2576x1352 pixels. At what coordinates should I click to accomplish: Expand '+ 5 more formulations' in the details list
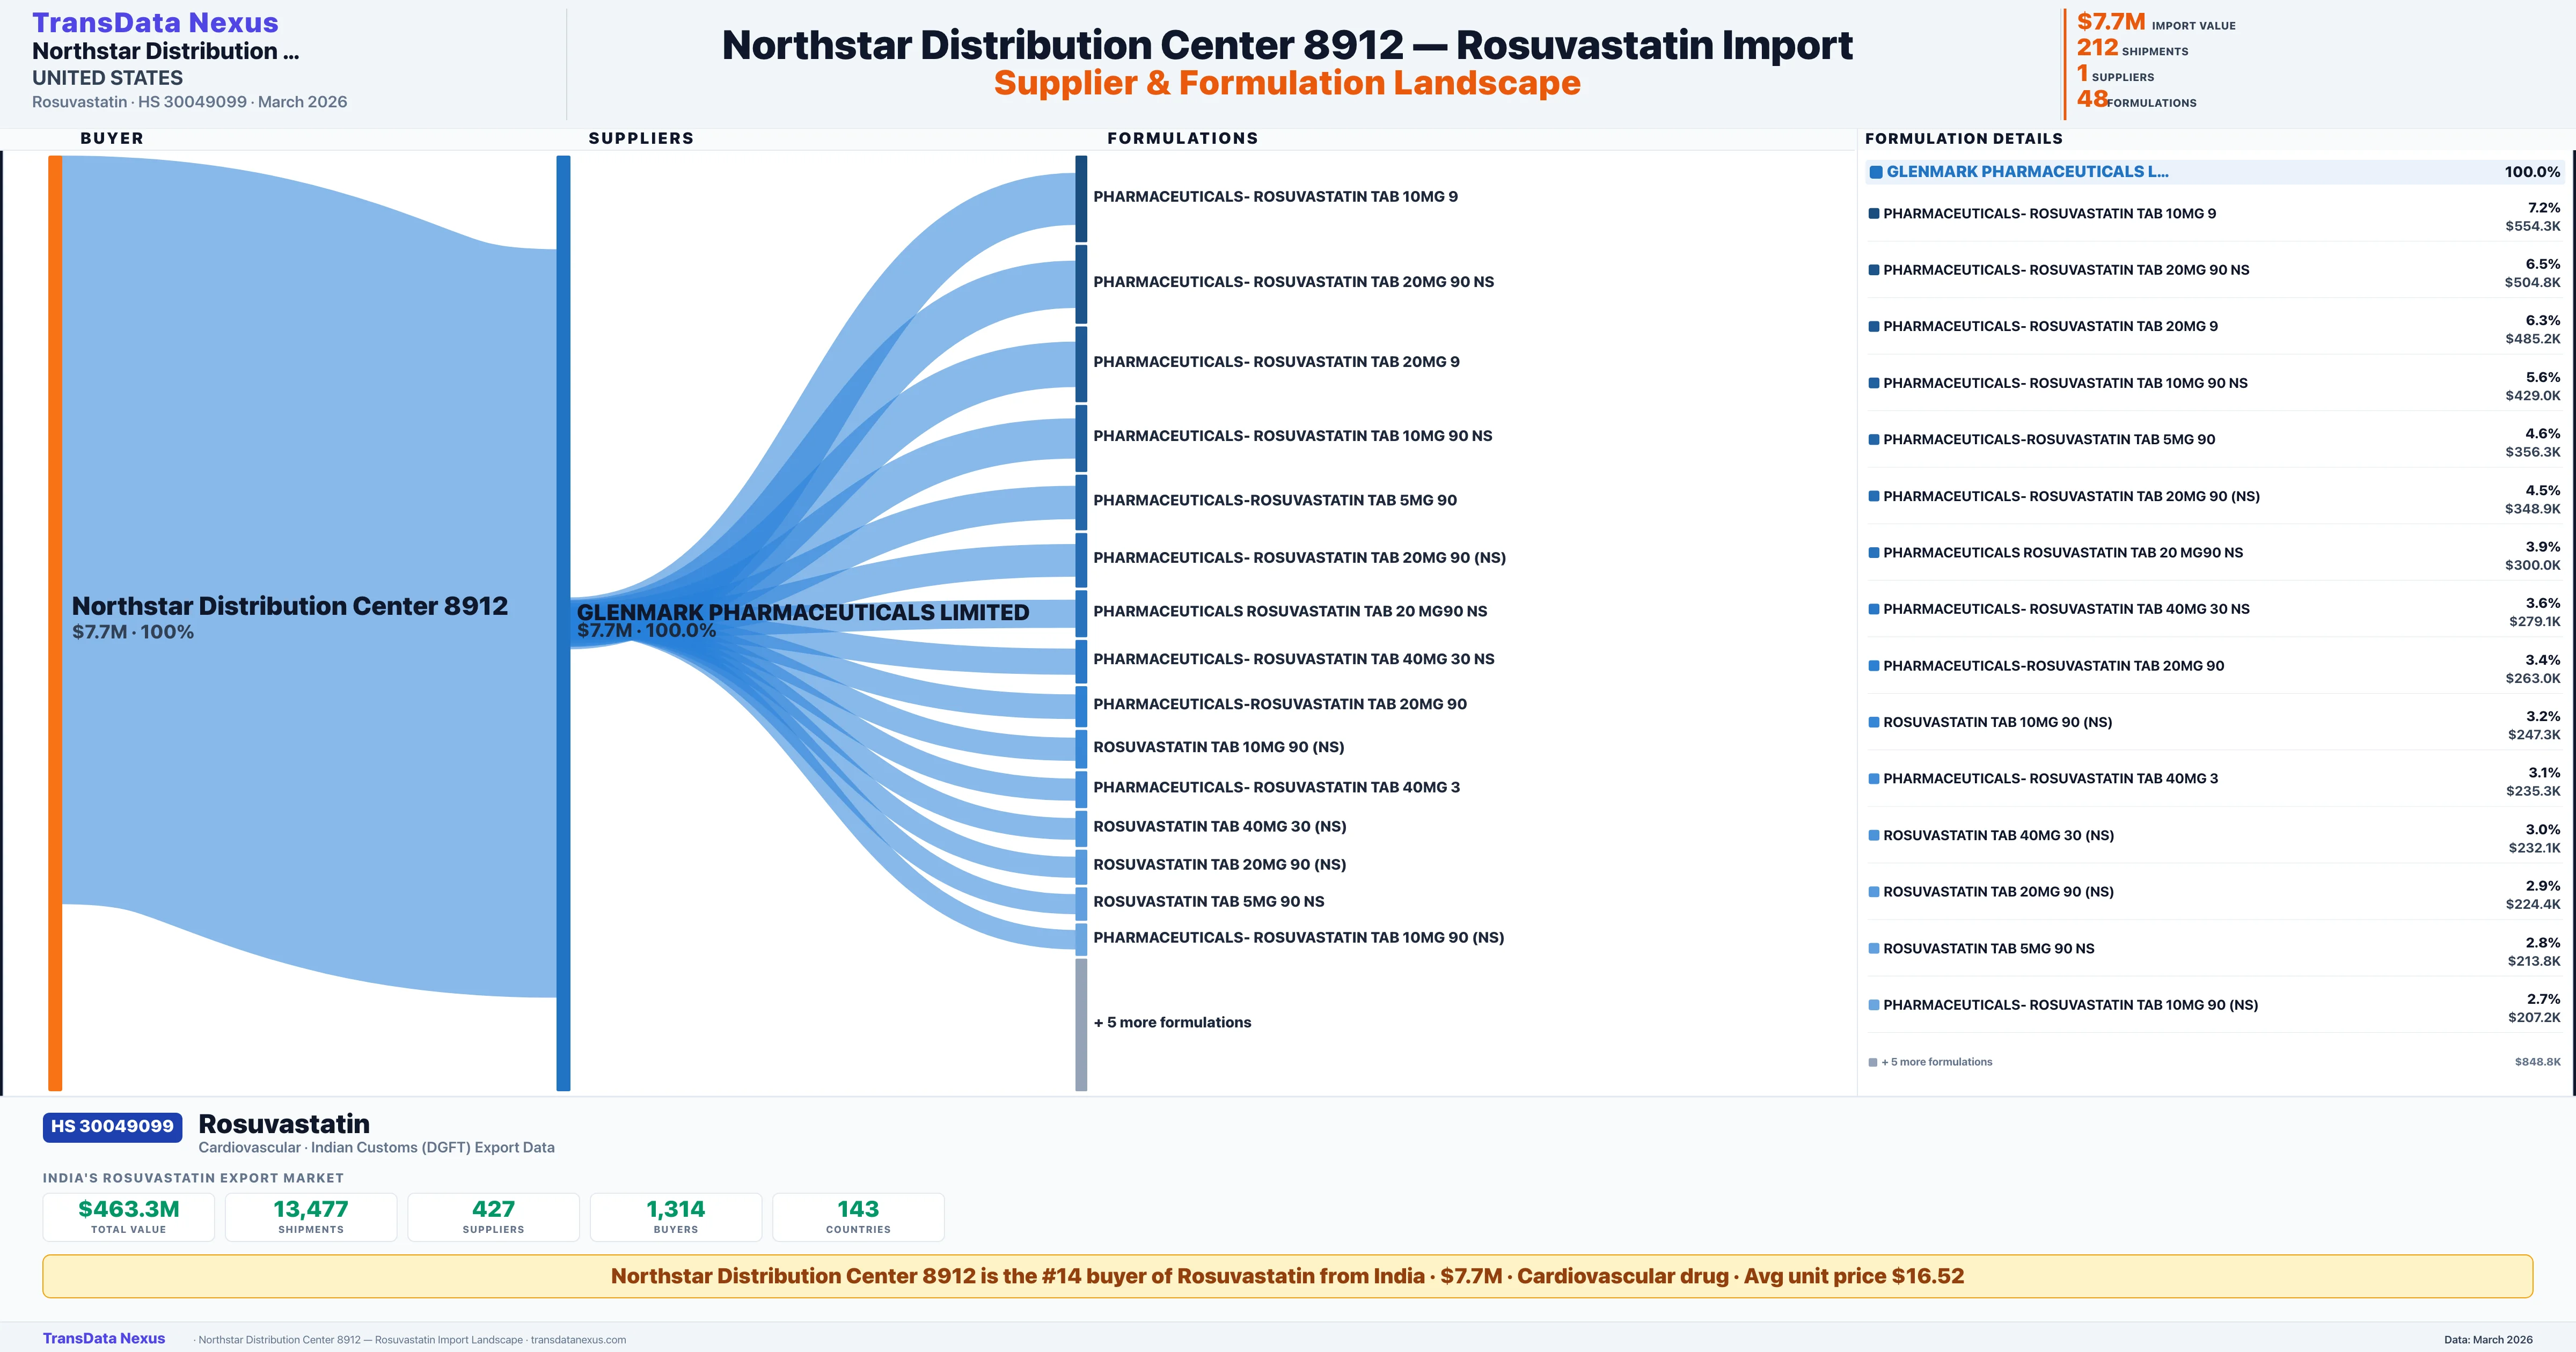point(1936,1062)
